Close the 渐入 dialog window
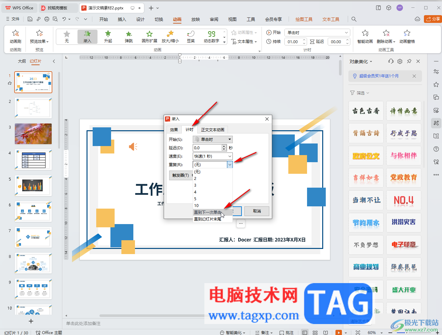 [x=267, y=119]
